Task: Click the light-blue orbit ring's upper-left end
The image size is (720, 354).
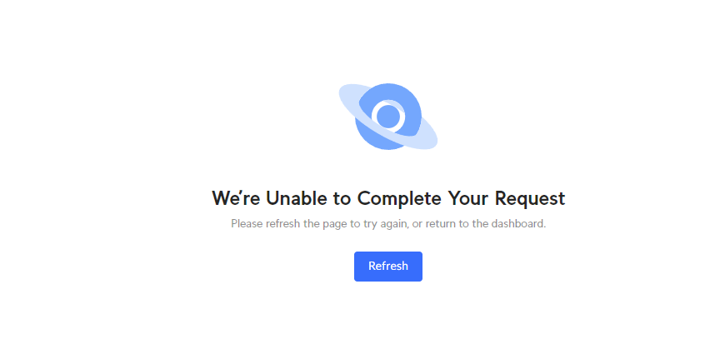Action: tap(348, 93)
